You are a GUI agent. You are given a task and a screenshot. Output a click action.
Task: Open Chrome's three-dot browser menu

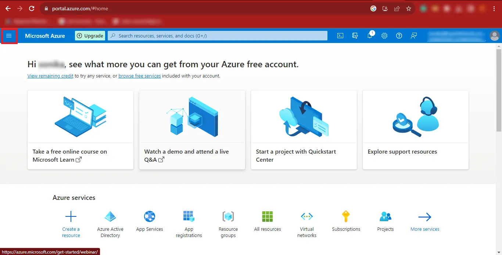(494, 8)
